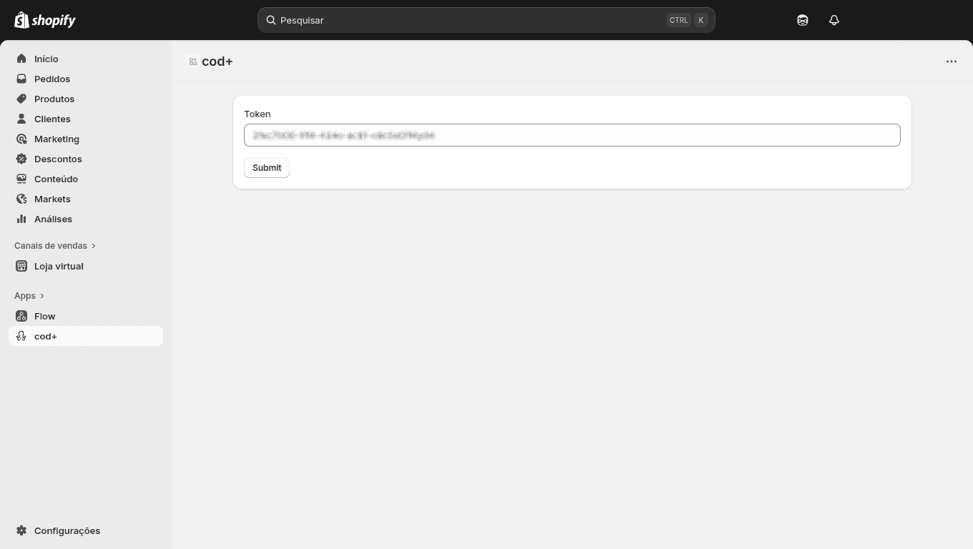Select the Pedidos orders icon
The width and height of the screenshot is (973, 549).
coord(21,79)
